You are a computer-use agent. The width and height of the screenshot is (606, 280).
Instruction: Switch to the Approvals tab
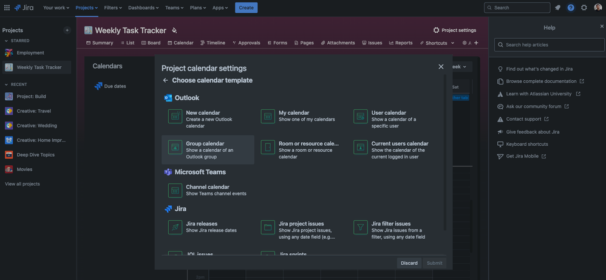click(x=246, y=43)
